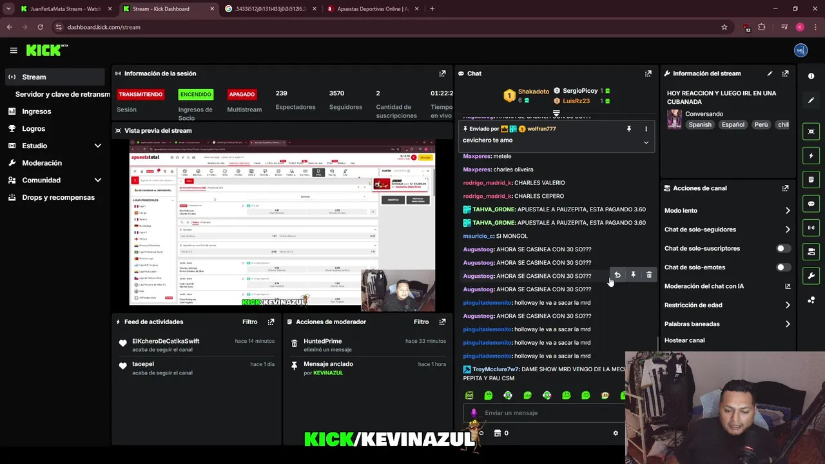Click the info icon in right toolbar
The height and width of the screenshot is (464, 825).
[811, 76]
